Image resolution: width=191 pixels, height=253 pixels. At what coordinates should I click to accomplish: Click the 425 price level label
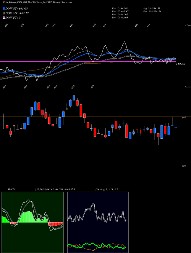tap(184, 166)
